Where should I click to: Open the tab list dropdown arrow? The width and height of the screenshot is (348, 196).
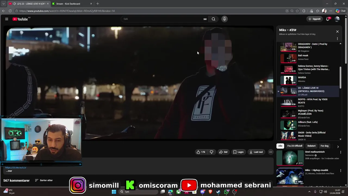(x=3, y=4)
